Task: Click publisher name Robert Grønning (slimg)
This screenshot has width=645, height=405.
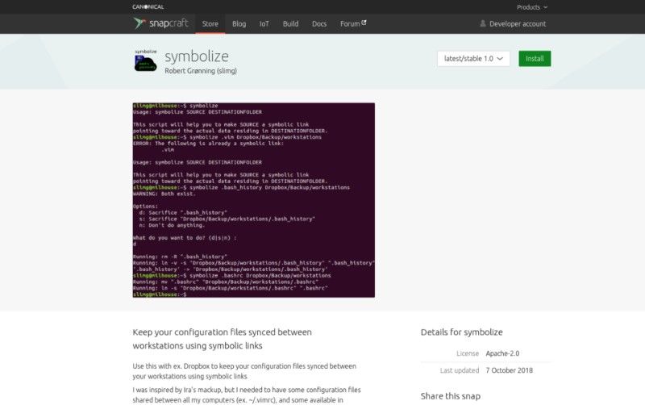Action: [201, 71]
